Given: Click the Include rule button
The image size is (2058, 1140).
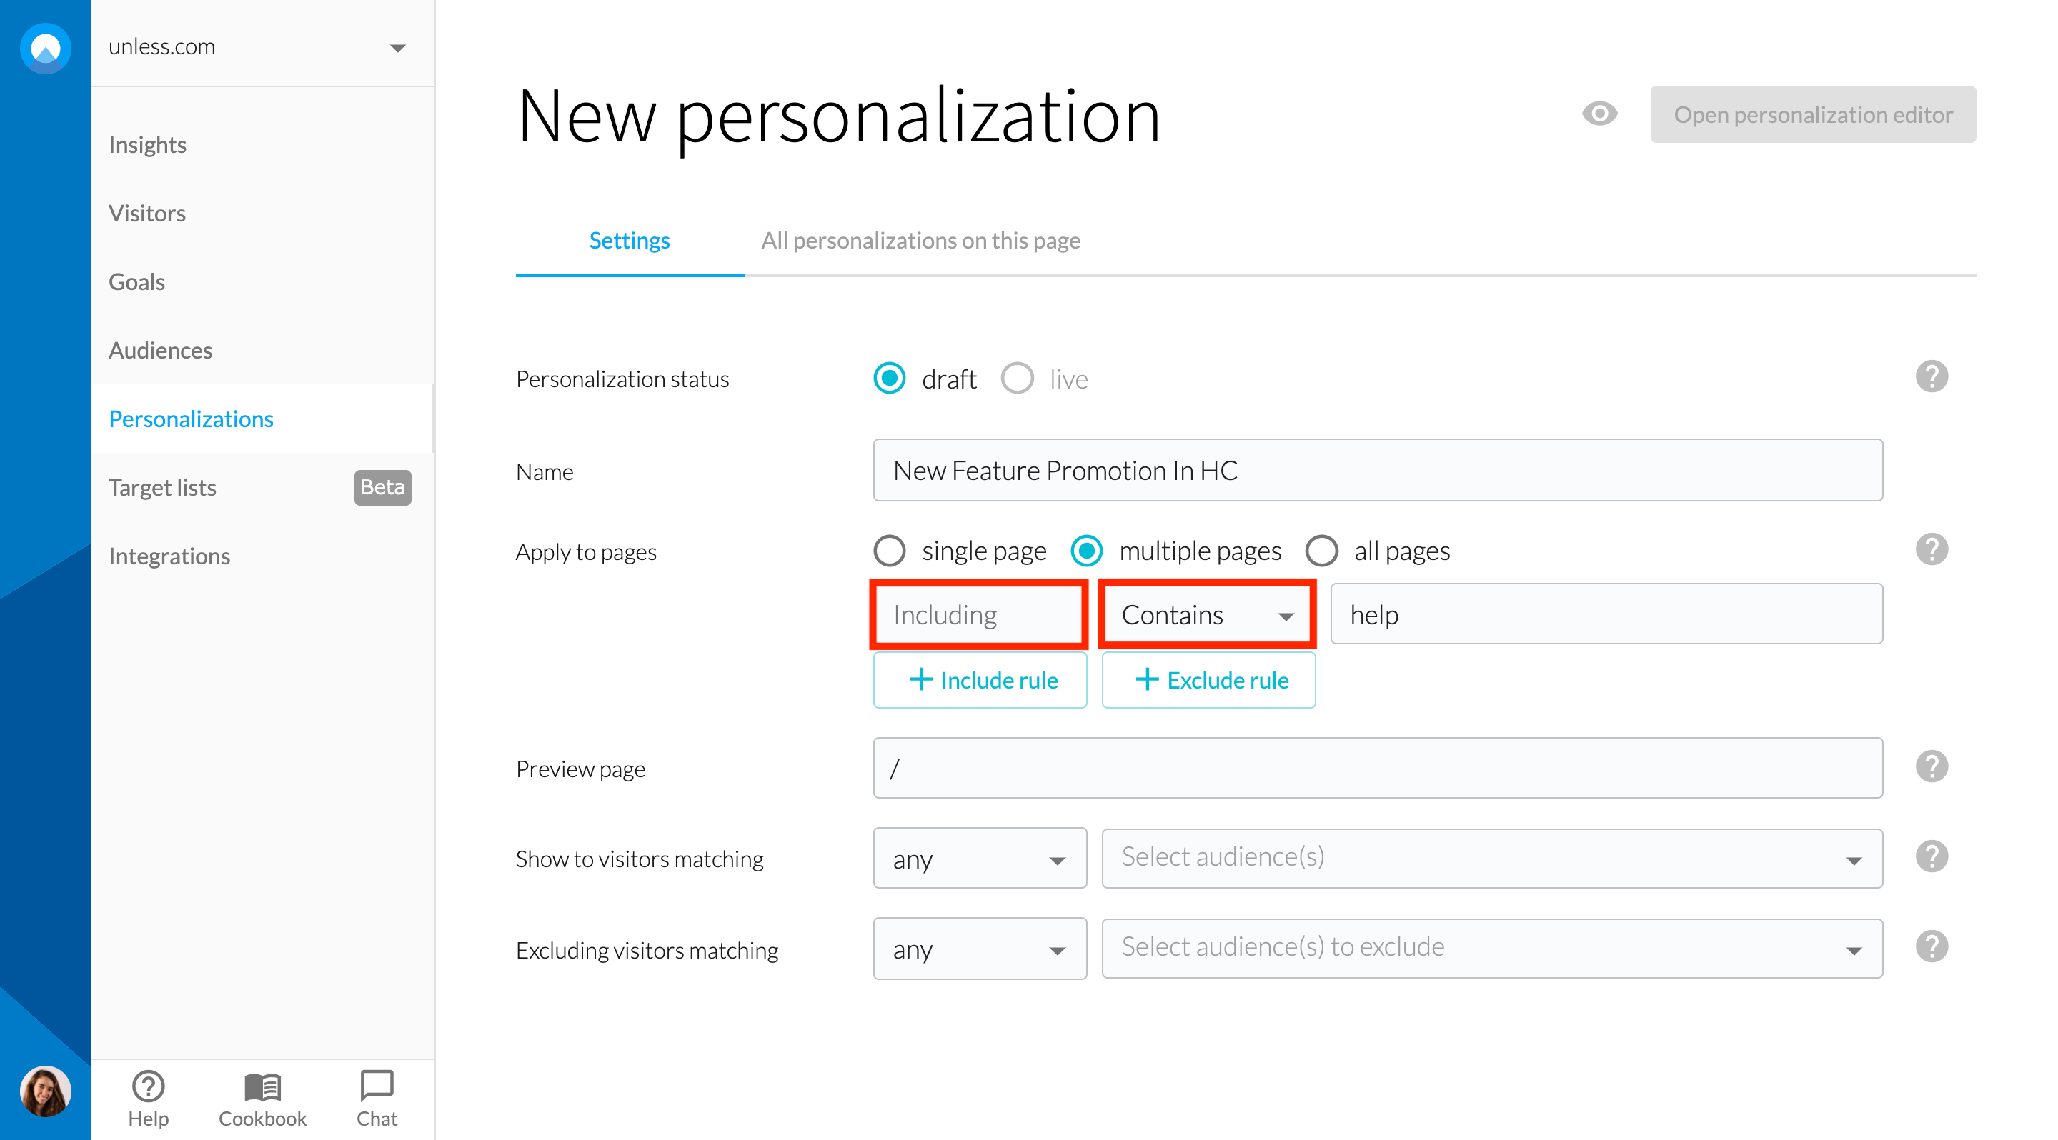Looking at the screenshot, I should [980, 680].
